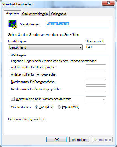Click the arrow of the Deutschland combo box
Viewport: 117px width, 147px height.
point(80,47)
